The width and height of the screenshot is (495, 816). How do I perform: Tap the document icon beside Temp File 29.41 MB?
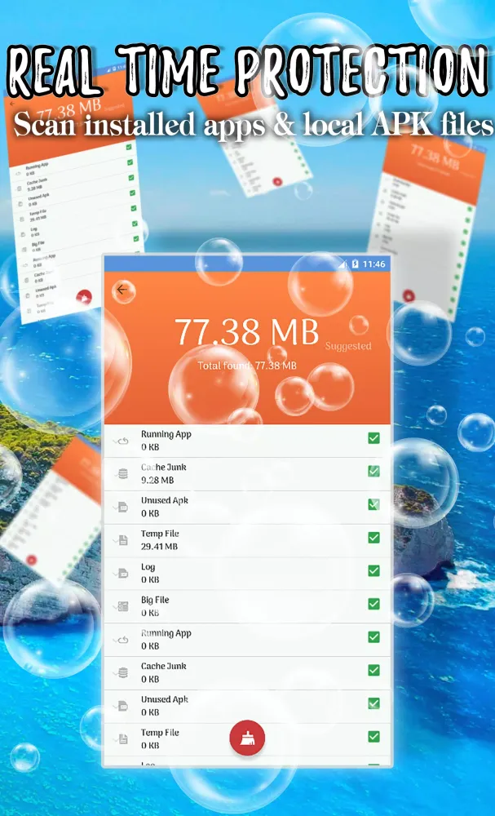coord(123,539)
